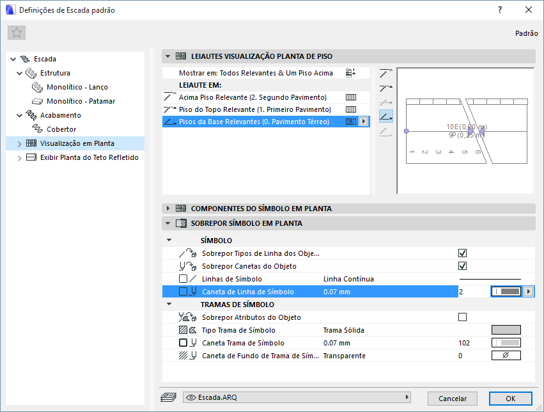Toggle the Caneta de Linha de Símbolo checkbox

pyautogui.click(x=183, y=292)
